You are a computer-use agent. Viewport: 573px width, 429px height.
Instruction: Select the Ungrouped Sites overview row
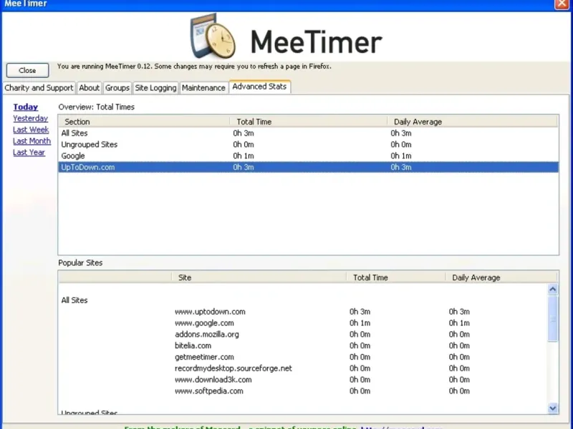tap(308, 144)
